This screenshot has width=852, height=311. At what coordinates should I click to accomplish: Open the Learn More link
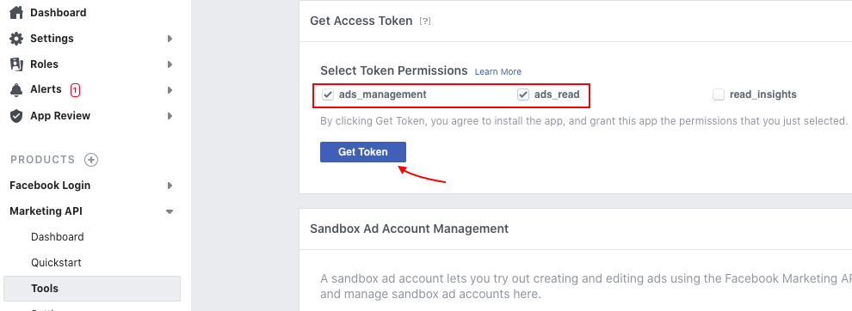point(497,71)
